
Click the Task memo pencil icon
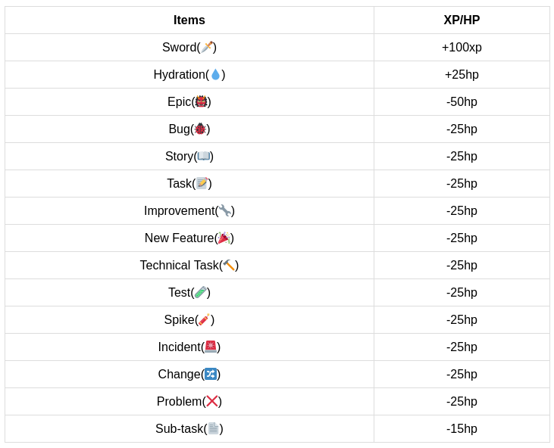(202, 183)
